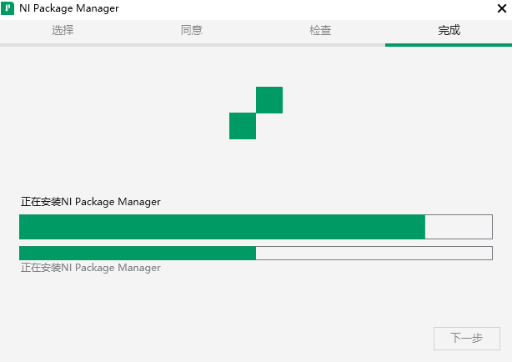Click the green underline beneath the 完成 tab
512x362 pixels.
[449, 44]
